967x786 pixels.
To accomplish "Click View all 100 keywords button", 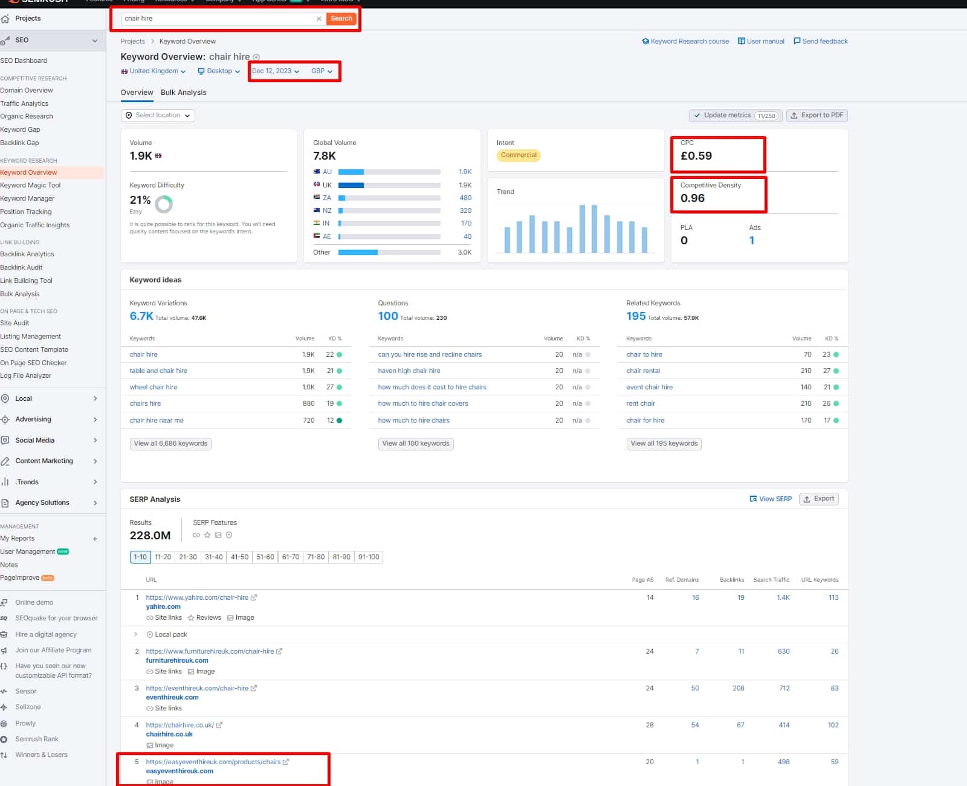I will pyautogui.click(x=416, y=444).
